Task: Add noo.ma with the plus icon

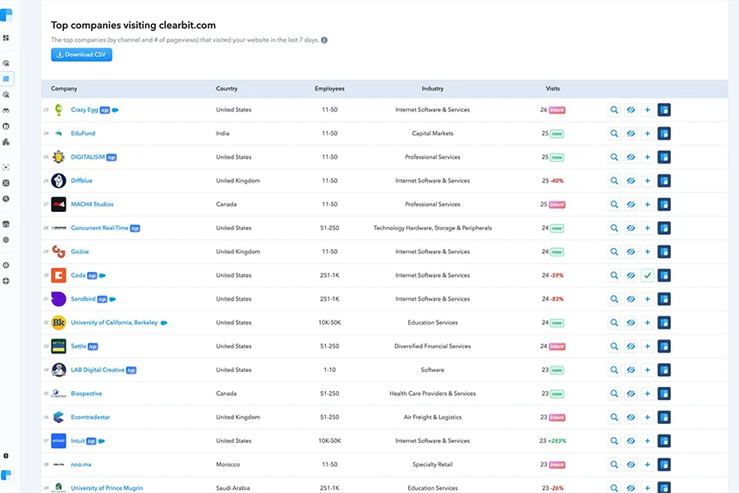Action: point(648,464)
